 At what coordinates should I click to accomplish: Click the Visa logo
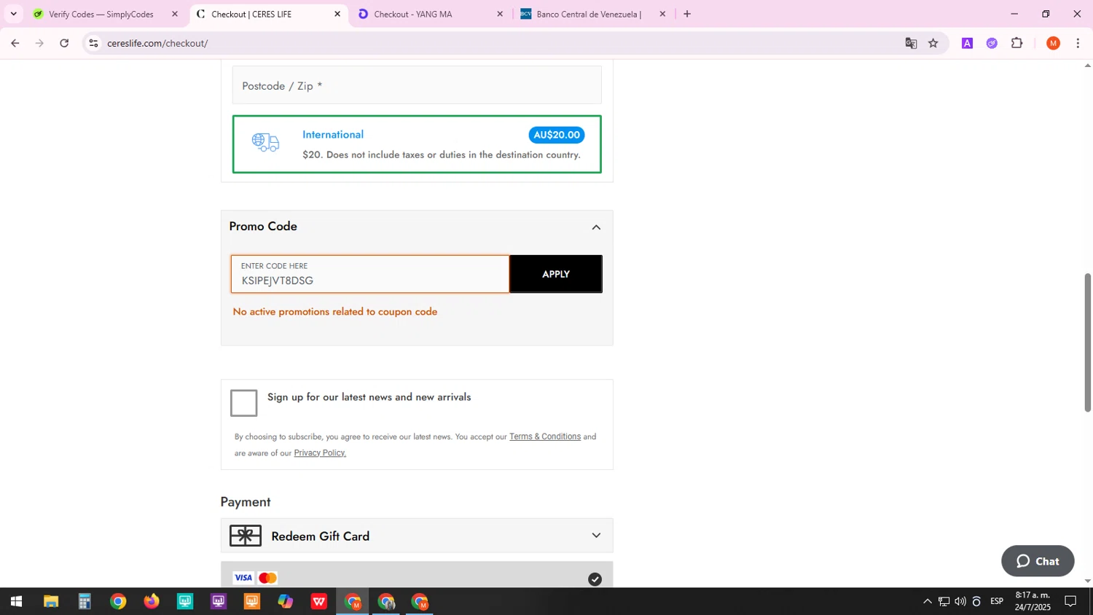tap(243, 578)
